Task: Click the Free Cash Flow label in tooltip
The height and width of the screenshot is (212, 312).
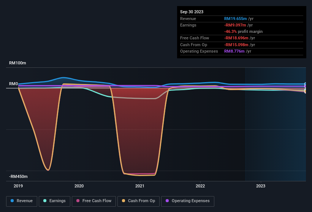Action: click(x=195, y=38)
